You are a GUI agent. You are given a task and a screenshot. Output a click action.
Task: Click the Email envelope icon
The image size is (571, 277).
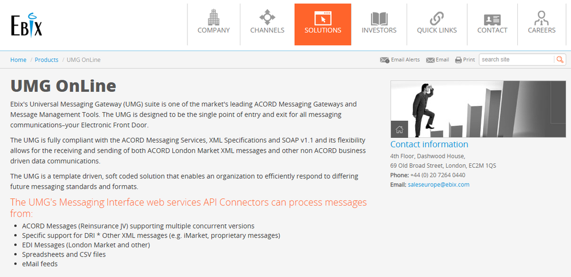click(x=431, y=60)
